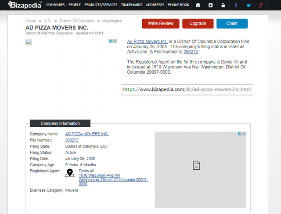281x214 pixels.
Task: Click the AdChoices arrow on top ad
Action: 111,41
